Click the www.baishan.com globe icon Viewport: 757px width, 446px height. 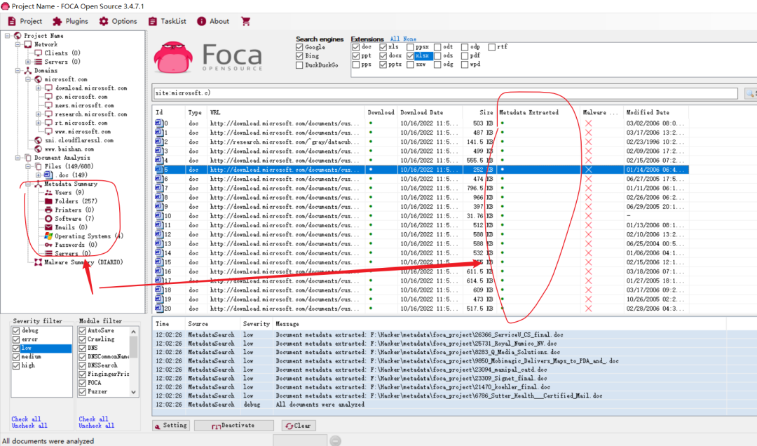pos(38,149)
